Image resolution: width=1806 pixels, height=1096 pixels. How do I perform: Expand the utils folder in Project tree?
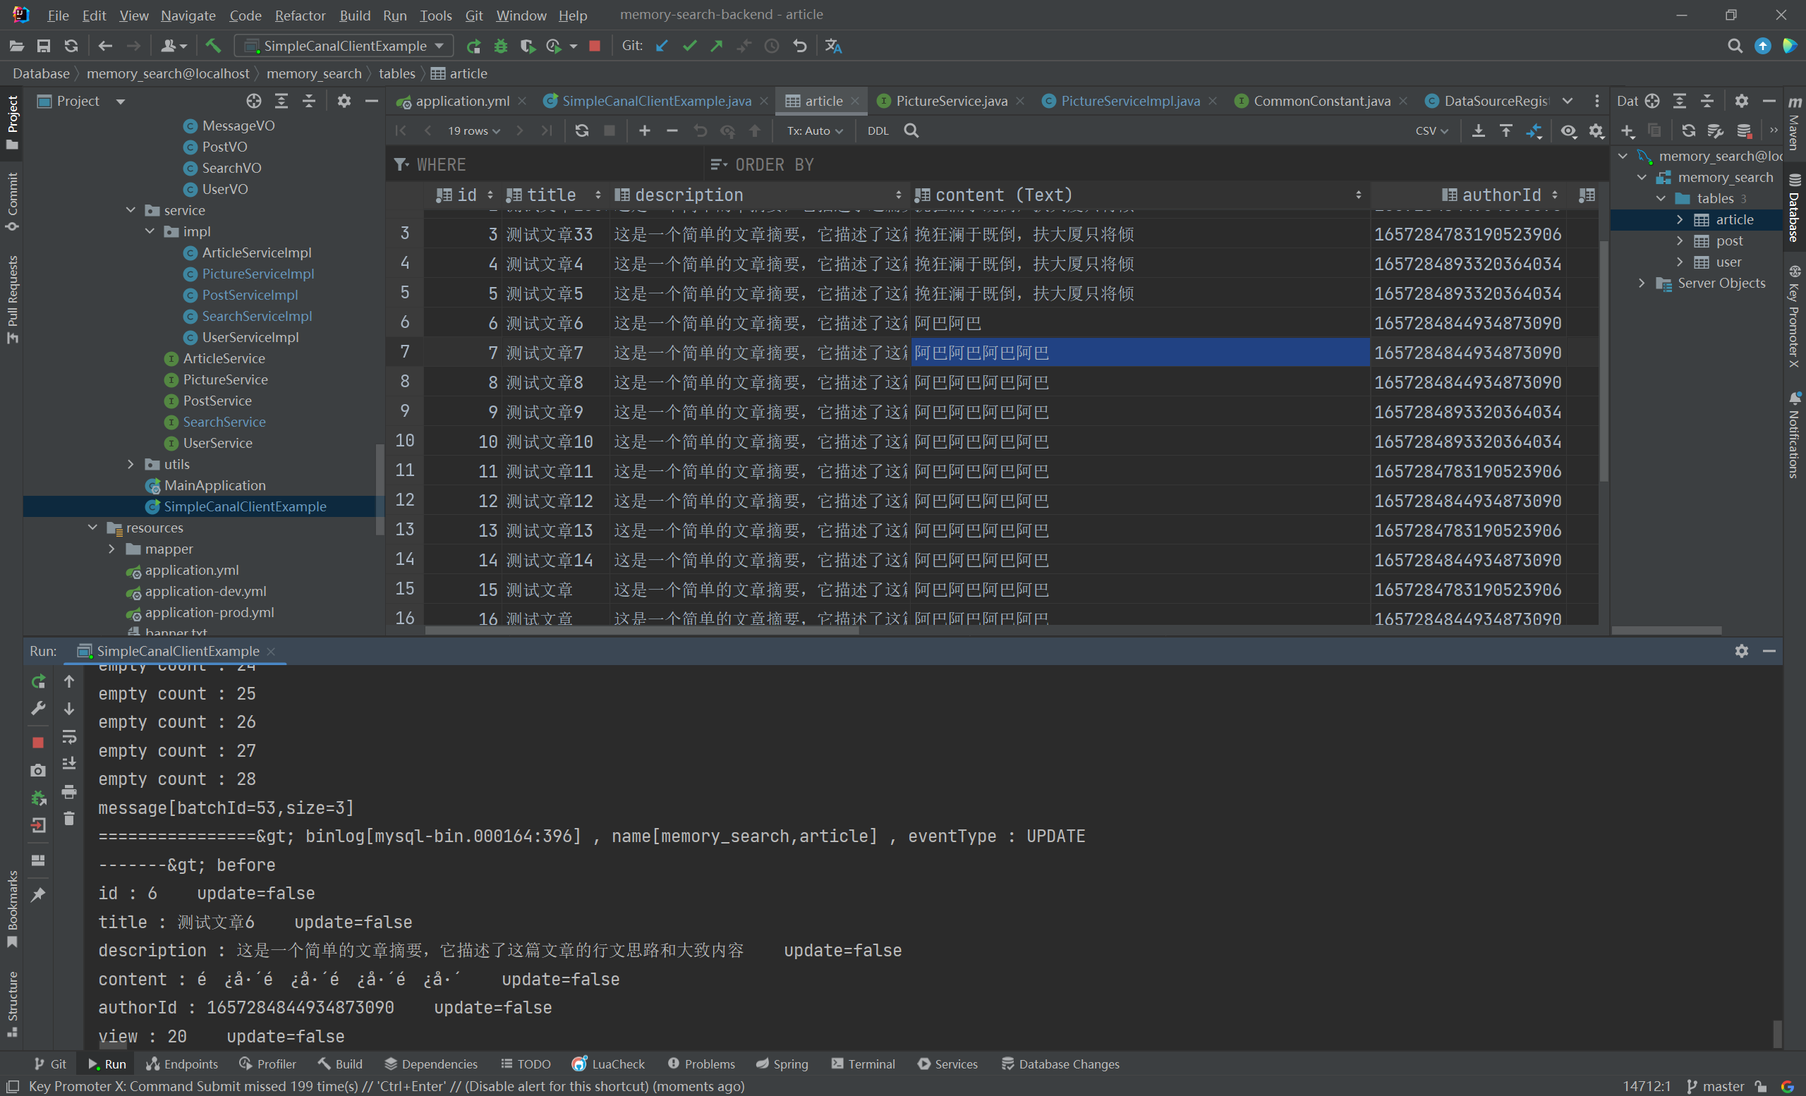pyautogui.click(x=131, y=464)
